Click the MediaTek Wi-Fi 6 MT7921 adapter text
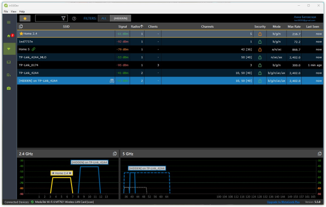This screenshot has height=207, width=326. click(64, 202)
